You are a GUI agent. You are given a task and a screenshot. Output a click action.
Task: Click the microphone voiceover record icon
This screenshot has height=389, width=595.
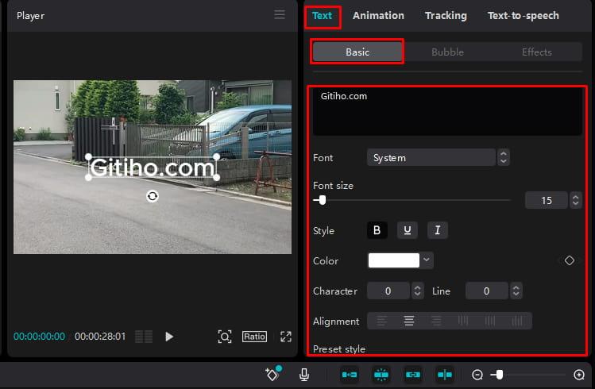coord(304,375)
